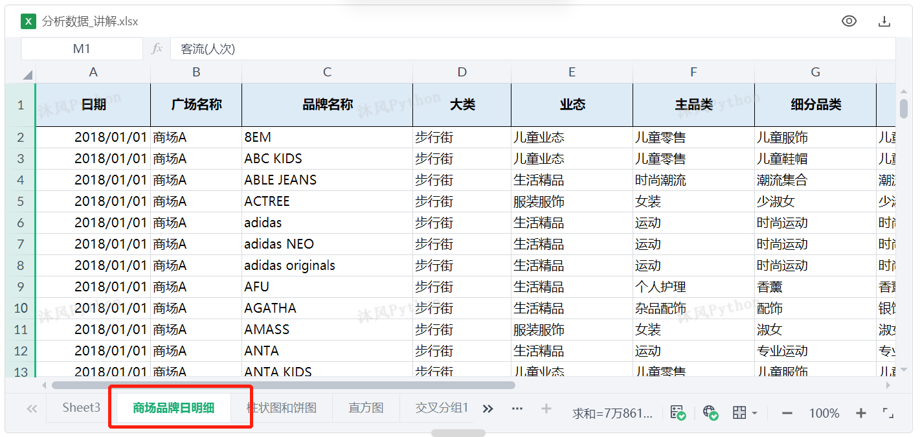Select column A header
This screenshot has height=437, width=920.
pyautogui.click(x=93, y=72)
